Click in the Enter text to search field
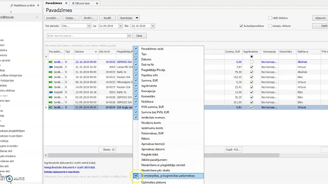 pyautogui.click(x=87, y=36)
